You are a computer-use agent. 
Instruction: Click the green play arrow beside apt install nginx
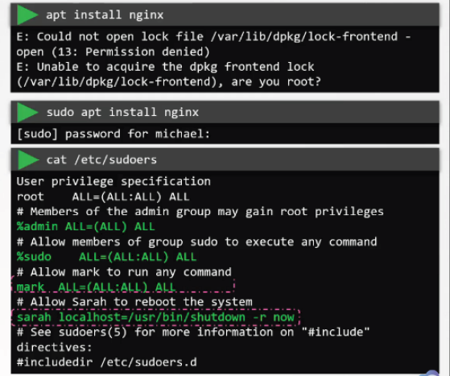click(27, 15)
